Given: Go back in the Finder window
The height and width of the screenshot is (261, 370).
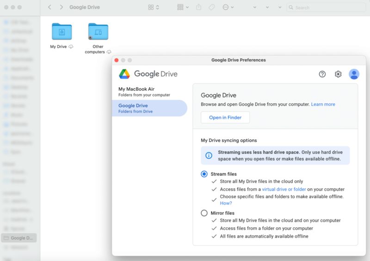Looking at the screenshot, I should [49, 7].
